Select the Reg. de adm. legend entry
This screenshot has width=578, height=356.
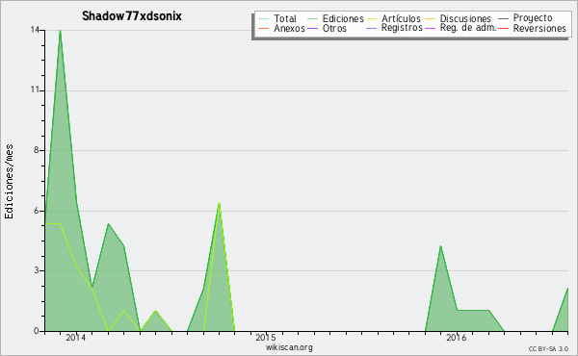click(x=468, y=28)
